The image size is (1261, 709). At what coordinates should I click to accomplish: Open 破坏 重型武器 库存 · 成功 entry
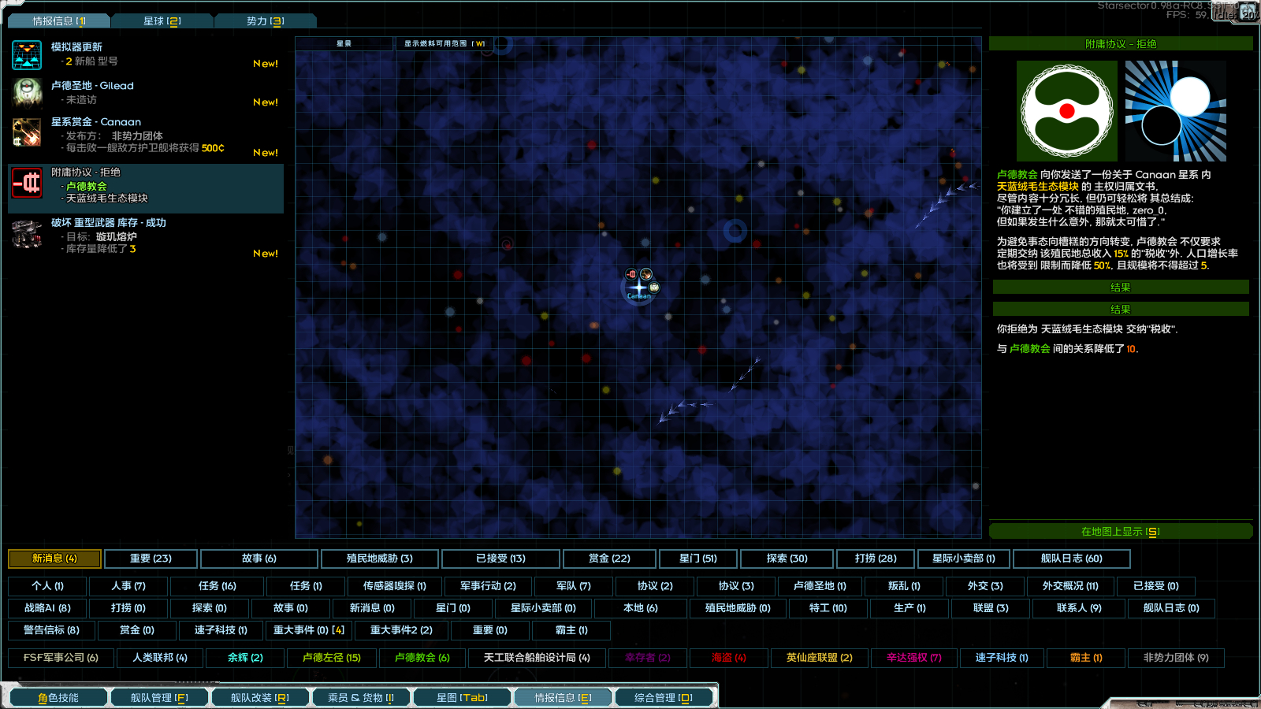146,239
